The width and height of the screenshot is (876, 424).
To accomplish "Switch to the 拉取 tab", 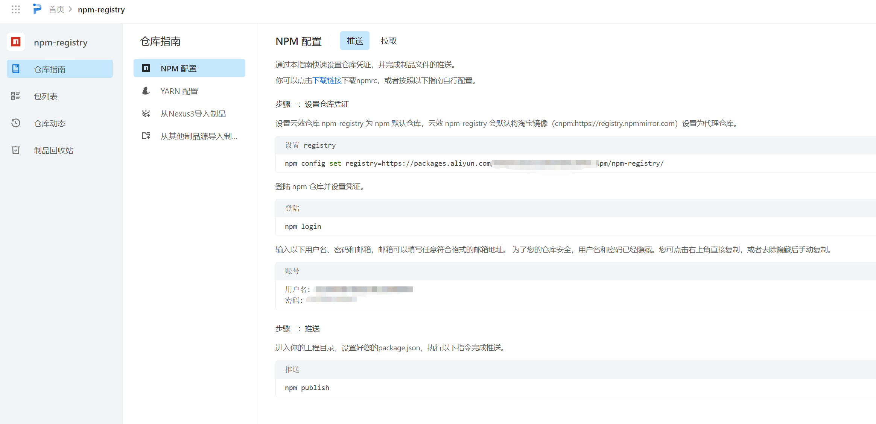I will pos(388,41).
